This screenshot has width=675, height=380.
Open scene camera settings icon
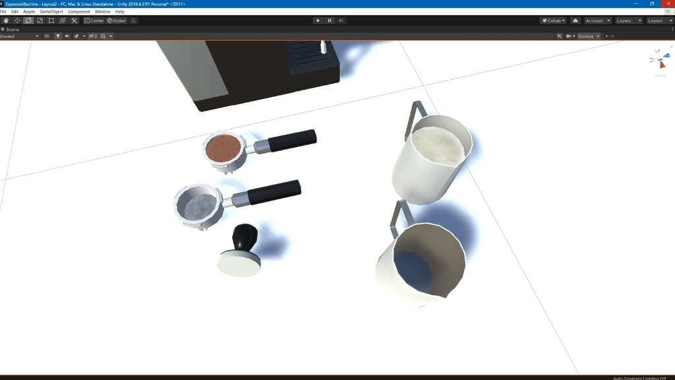pos(569,36)
